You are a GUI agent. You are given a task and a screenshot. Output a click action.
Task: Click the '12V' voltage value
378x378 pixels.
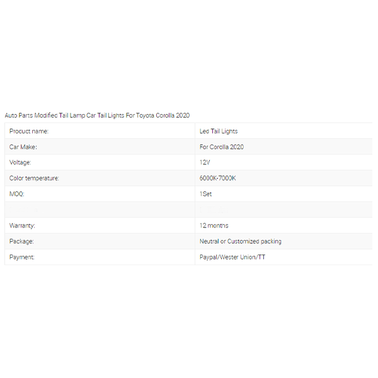pyautogui.click(x=205, y=163)
